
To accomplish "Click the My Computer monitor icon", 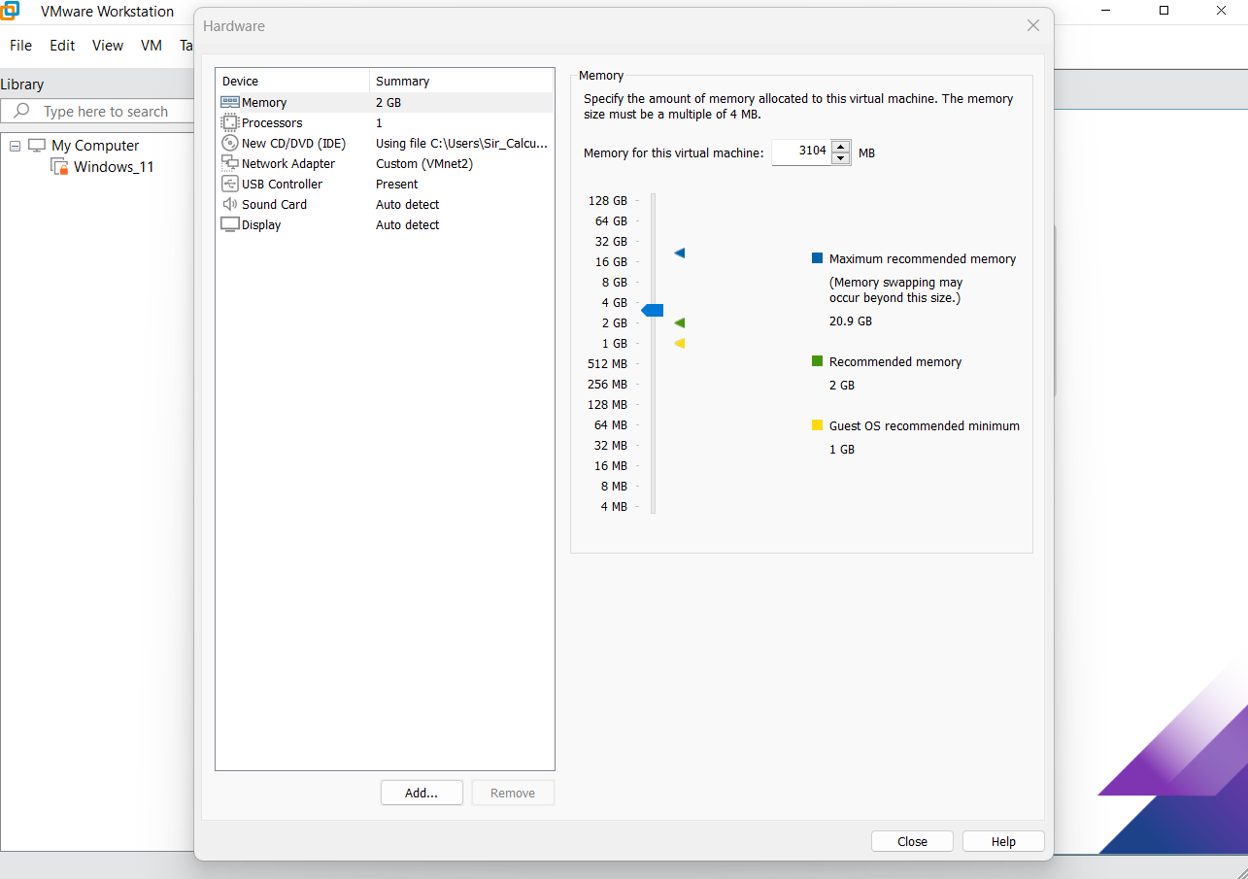I will click(x=37, y=146).
